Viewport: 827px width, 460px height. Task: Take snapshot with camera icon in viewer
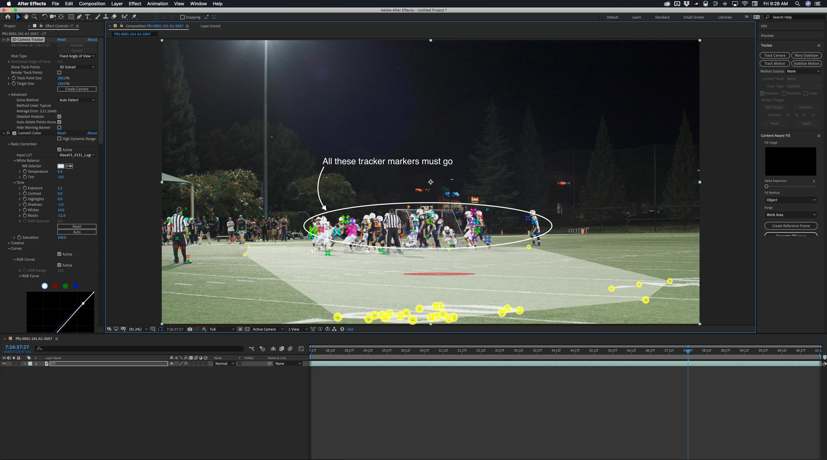(x=190, y=329)
